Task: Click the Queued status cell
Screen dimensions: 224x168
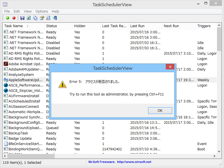Action: pos(52,128)
